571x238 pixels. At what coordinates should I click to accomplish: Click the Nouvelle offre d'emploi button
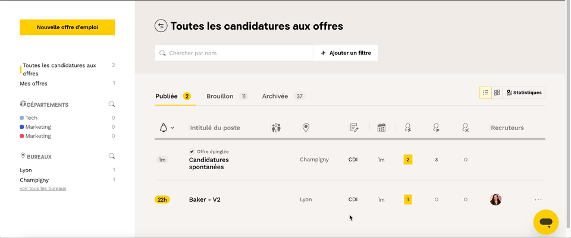click(x=67, y=27)
